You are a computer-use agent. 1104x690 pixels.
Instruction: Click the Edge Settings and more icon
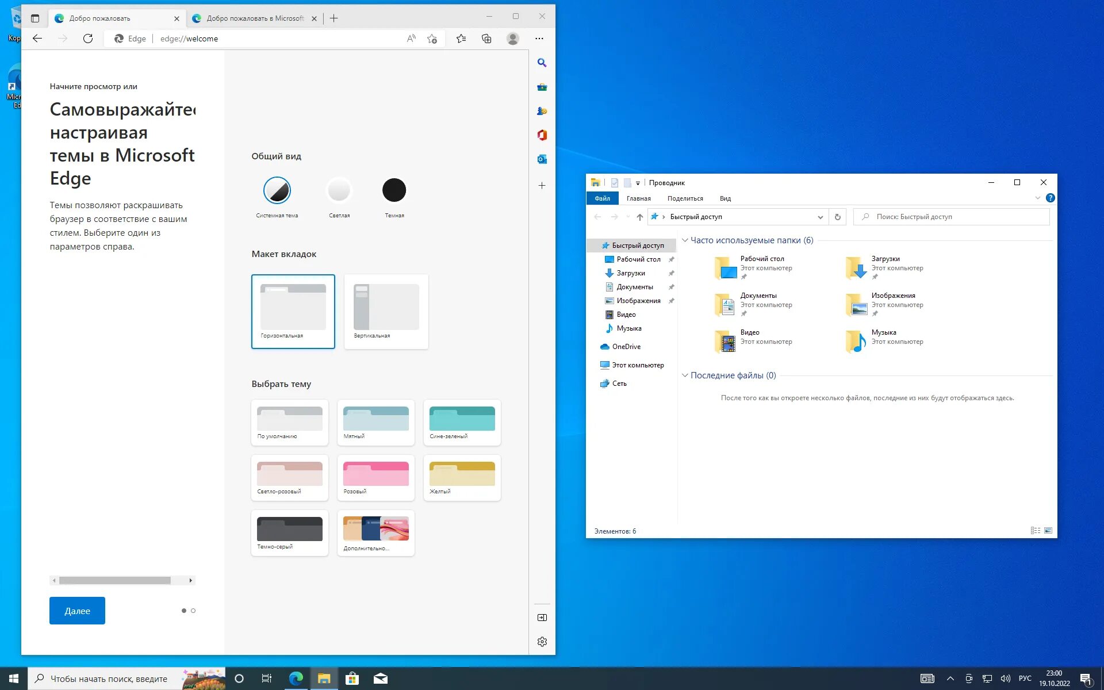[539, 38]
